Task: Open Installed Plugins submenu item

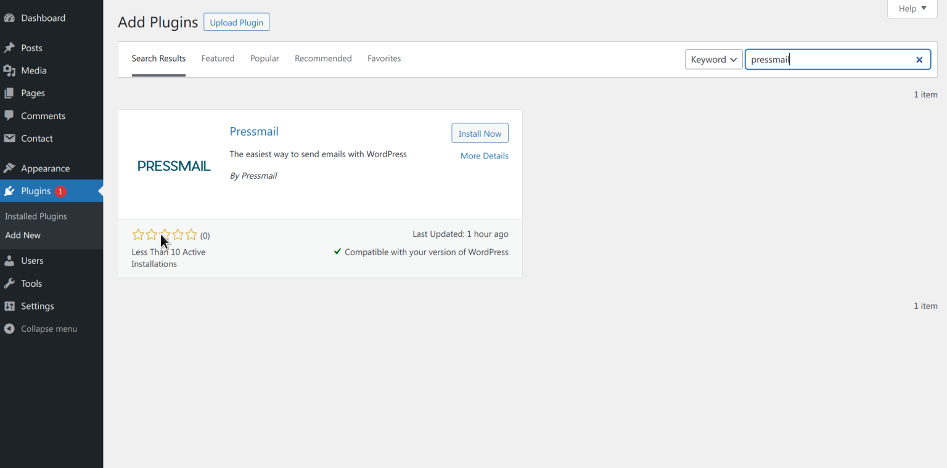Action: [x=36, y=216]
